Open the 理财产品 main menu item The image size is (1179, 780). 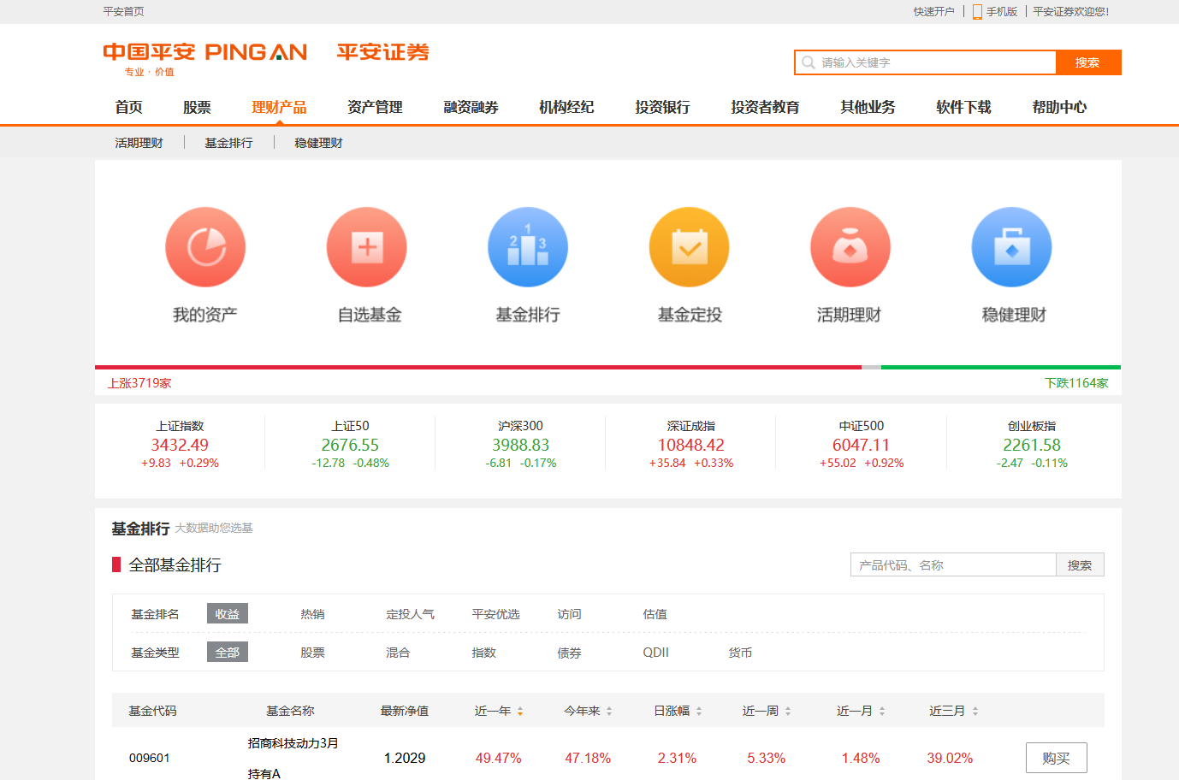[x=279, y=107]
